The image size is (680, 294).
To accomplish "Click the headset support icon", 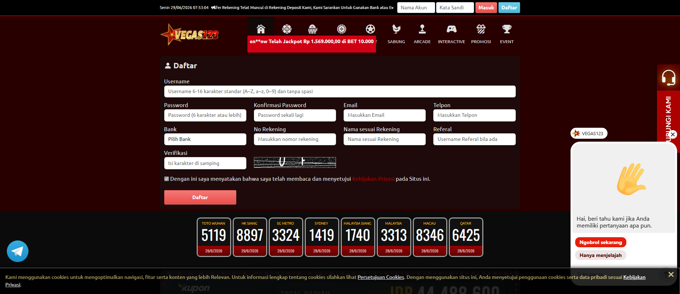I will (668, 77).
